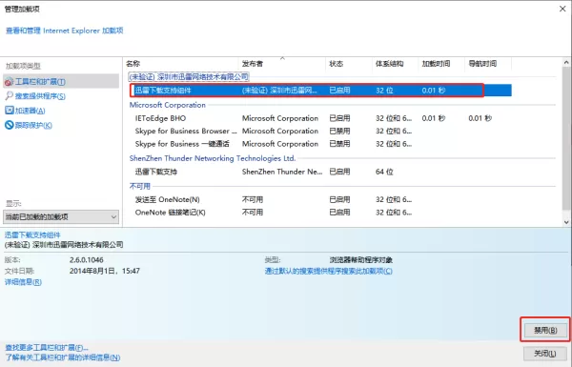Click the 64 位 architecture cell

tap(384, 172)
